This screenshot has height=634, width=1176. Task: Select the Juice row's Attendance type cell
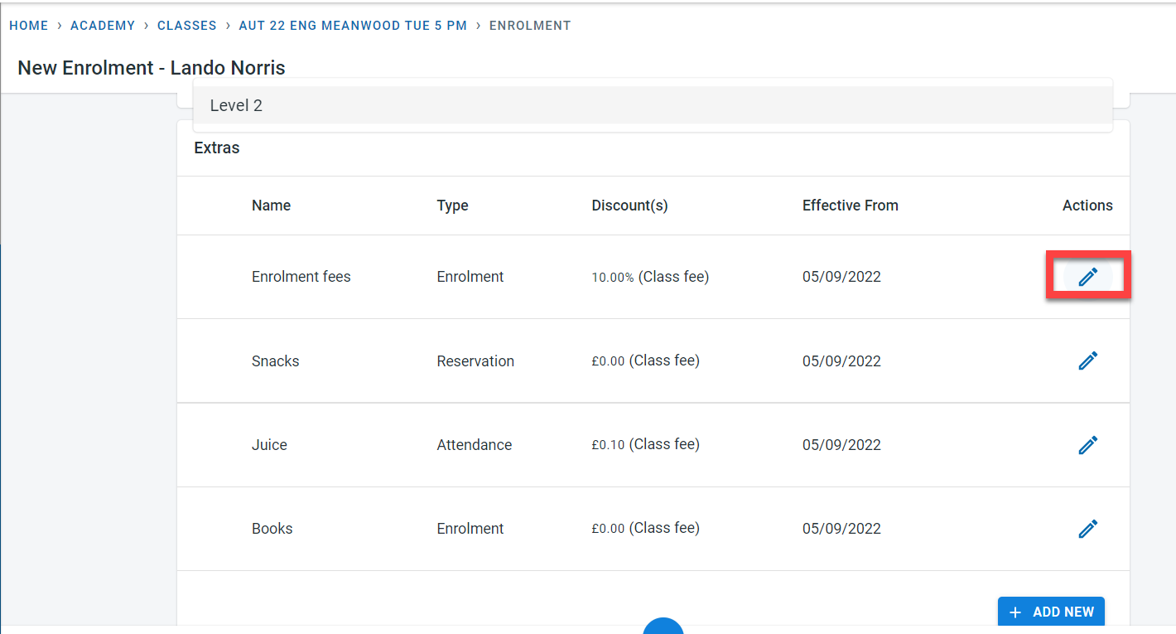474,445
